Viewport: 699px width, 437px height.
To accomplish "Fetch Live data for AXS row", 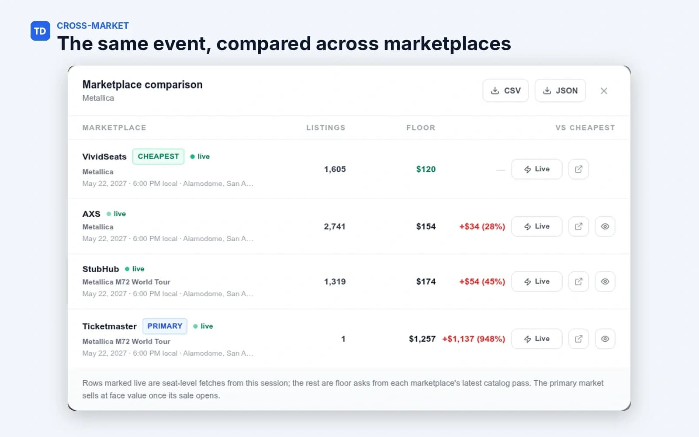I will coord(536,226).
